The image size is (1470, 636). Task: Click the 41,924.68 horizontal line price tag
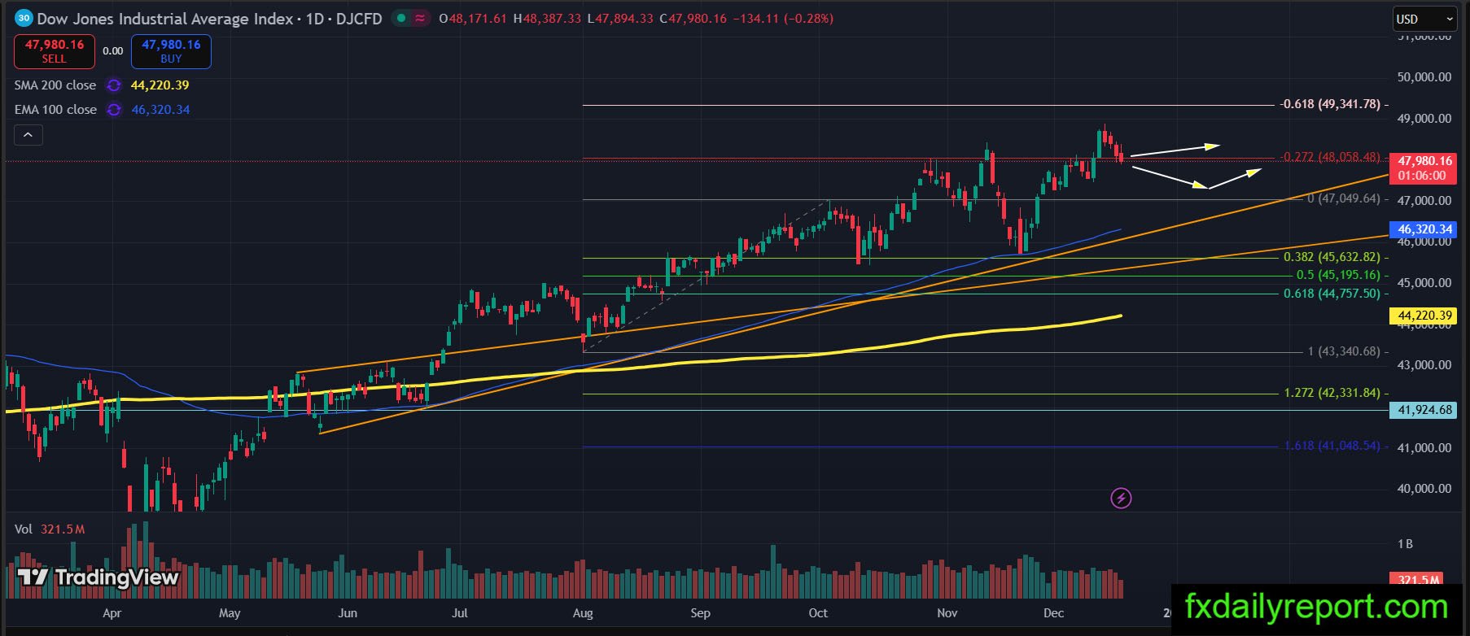point(1424,410)
